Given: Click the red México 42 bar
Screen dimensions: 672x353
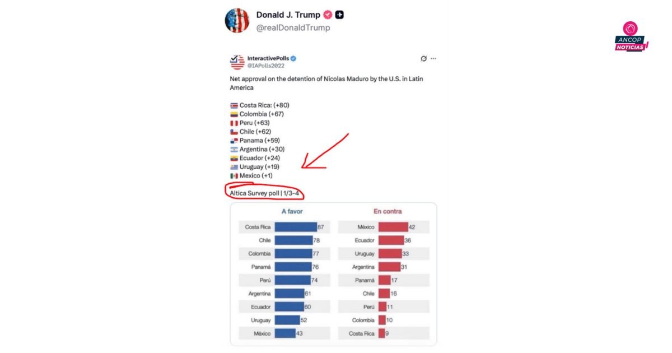Looking at the screenshot, I should 393,227.
